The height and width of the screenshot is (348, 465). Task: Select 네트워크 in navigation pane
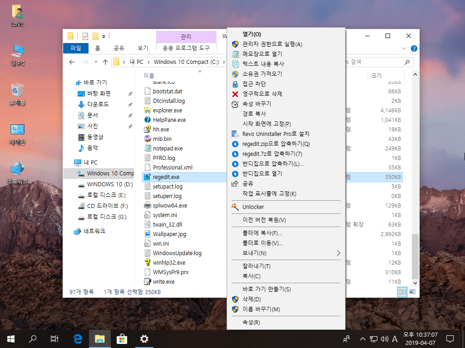94,231
